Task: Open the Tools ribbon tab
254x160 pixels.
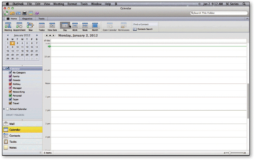Action: coord(41,19)
